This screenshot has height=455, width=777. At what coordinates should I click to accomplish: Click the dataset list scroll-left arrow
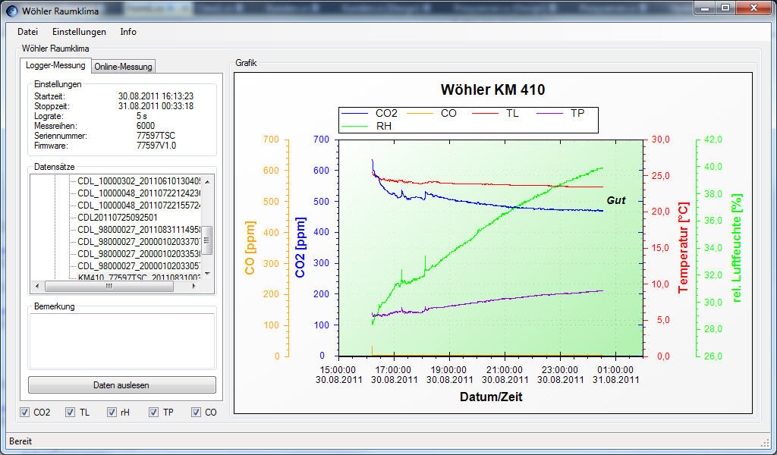point(36,286)
